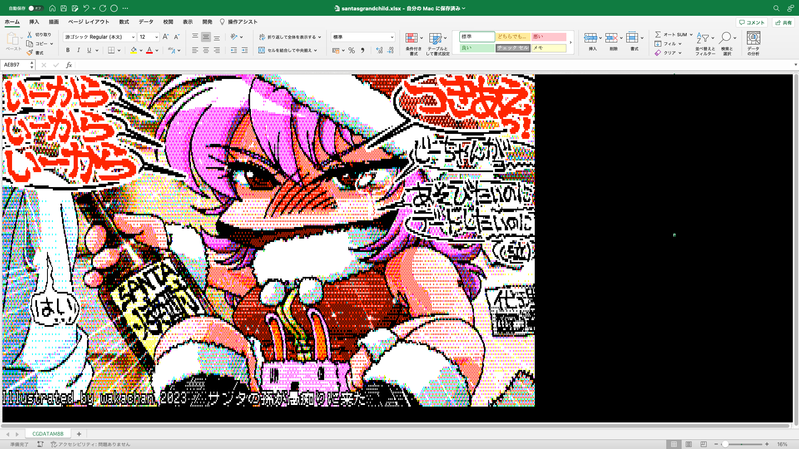Expand the fill color dropdown arrow
Viewport: 799px width, 449px height.
click(x=141, y=50)
